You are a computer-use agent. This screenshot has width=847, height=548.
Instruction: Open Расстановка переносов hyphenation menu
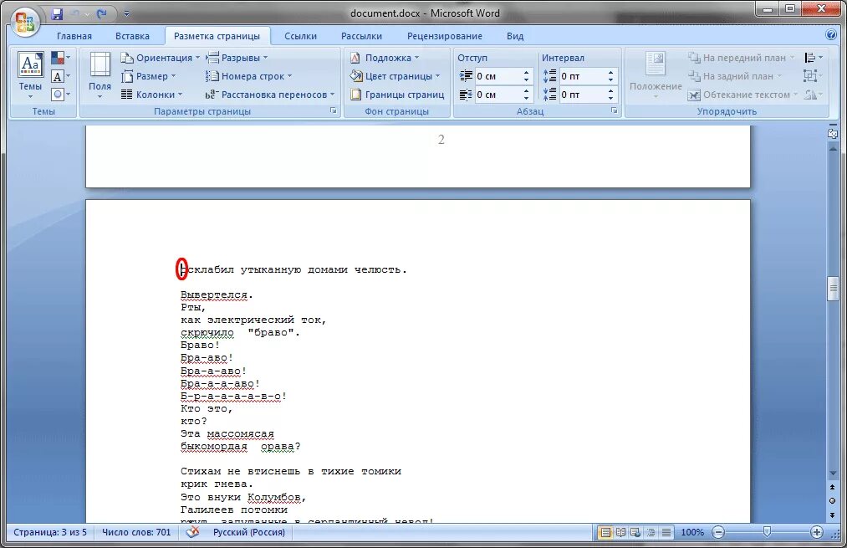click(x=270, y=95)
